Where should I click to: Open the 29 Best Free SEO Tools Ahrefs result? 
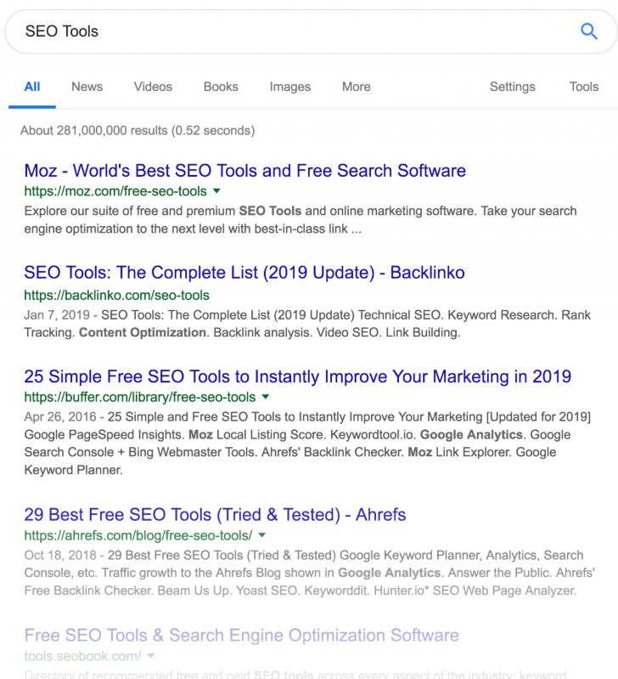tap(215, 515)
